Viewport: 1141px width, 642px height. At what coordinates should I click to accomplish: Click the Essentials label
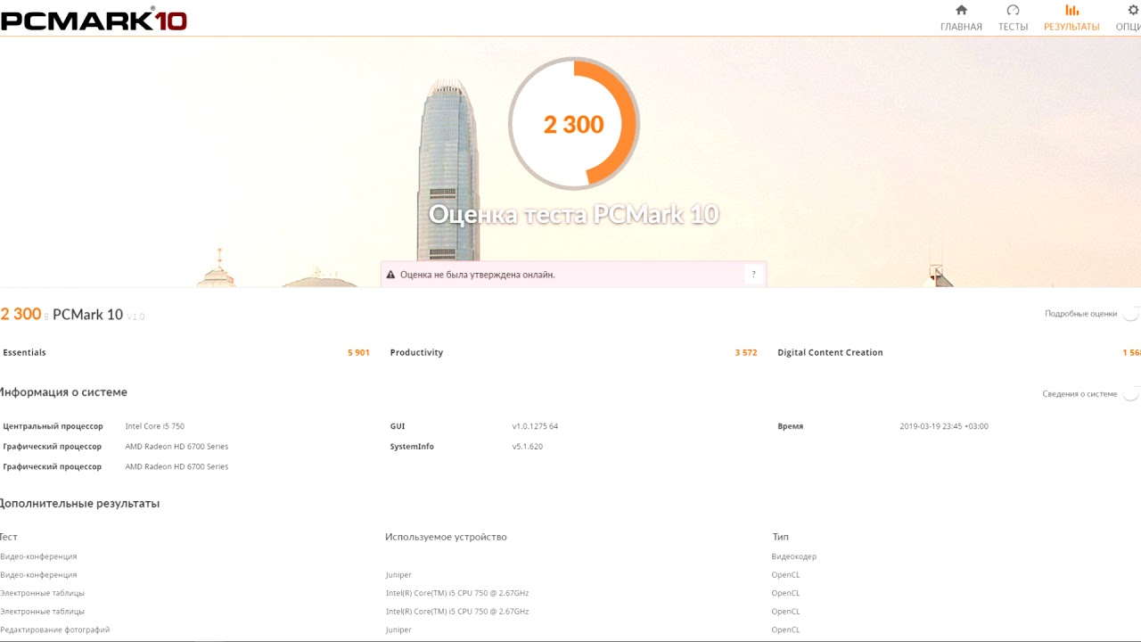24,352
